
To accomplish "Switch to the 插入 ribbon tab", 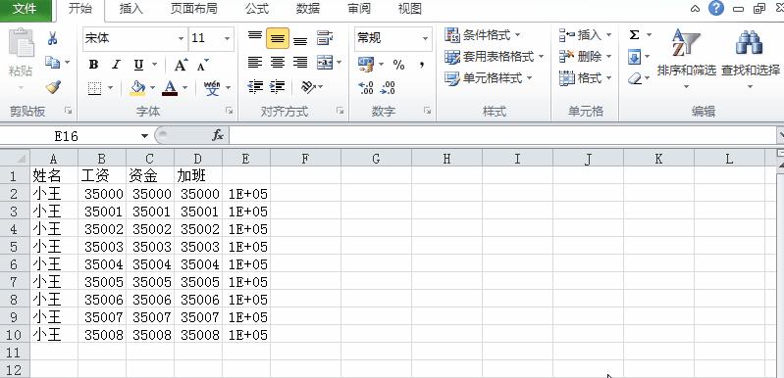I will coord(131,9).
